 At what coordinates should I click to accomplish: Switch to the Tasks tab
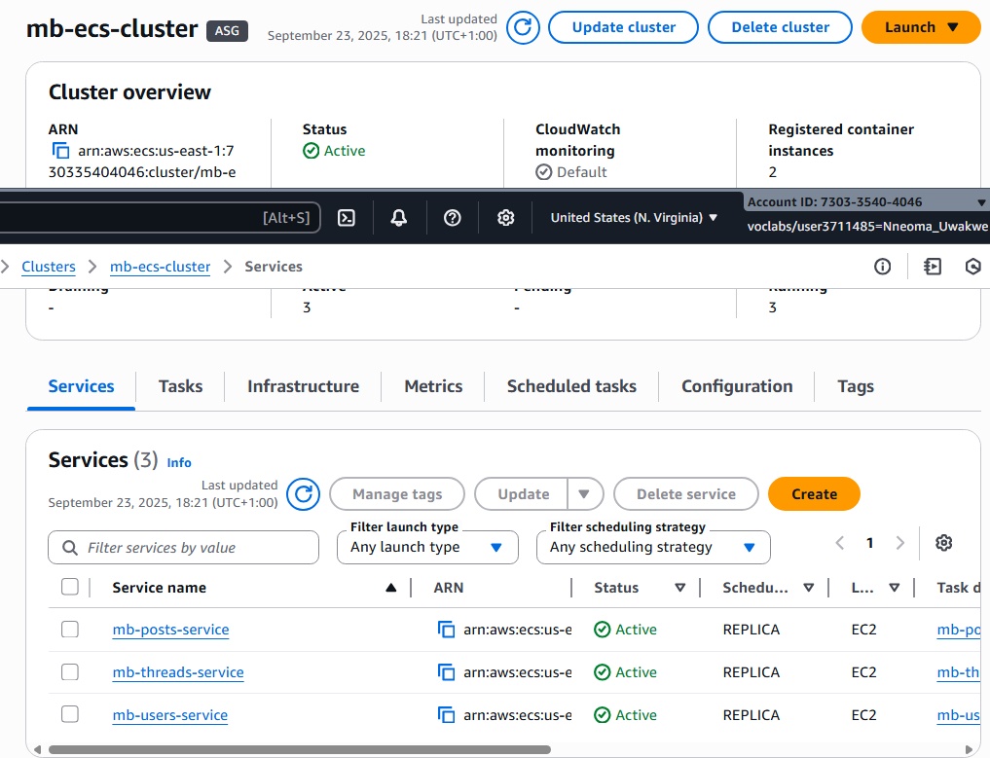pyautogui.click(x=180, y=386)
